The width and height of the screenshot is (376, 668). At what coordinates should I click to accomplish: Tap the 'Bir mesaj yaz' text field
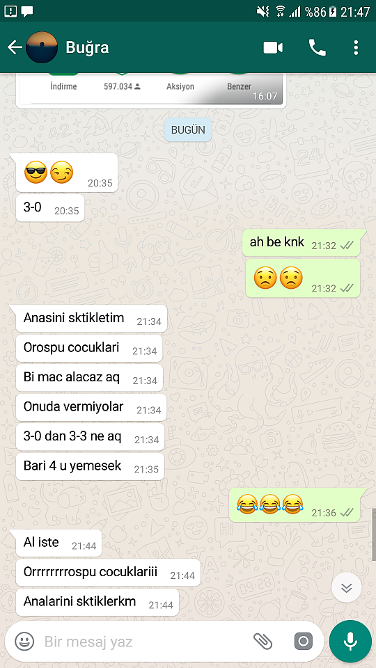pos(145,641)
